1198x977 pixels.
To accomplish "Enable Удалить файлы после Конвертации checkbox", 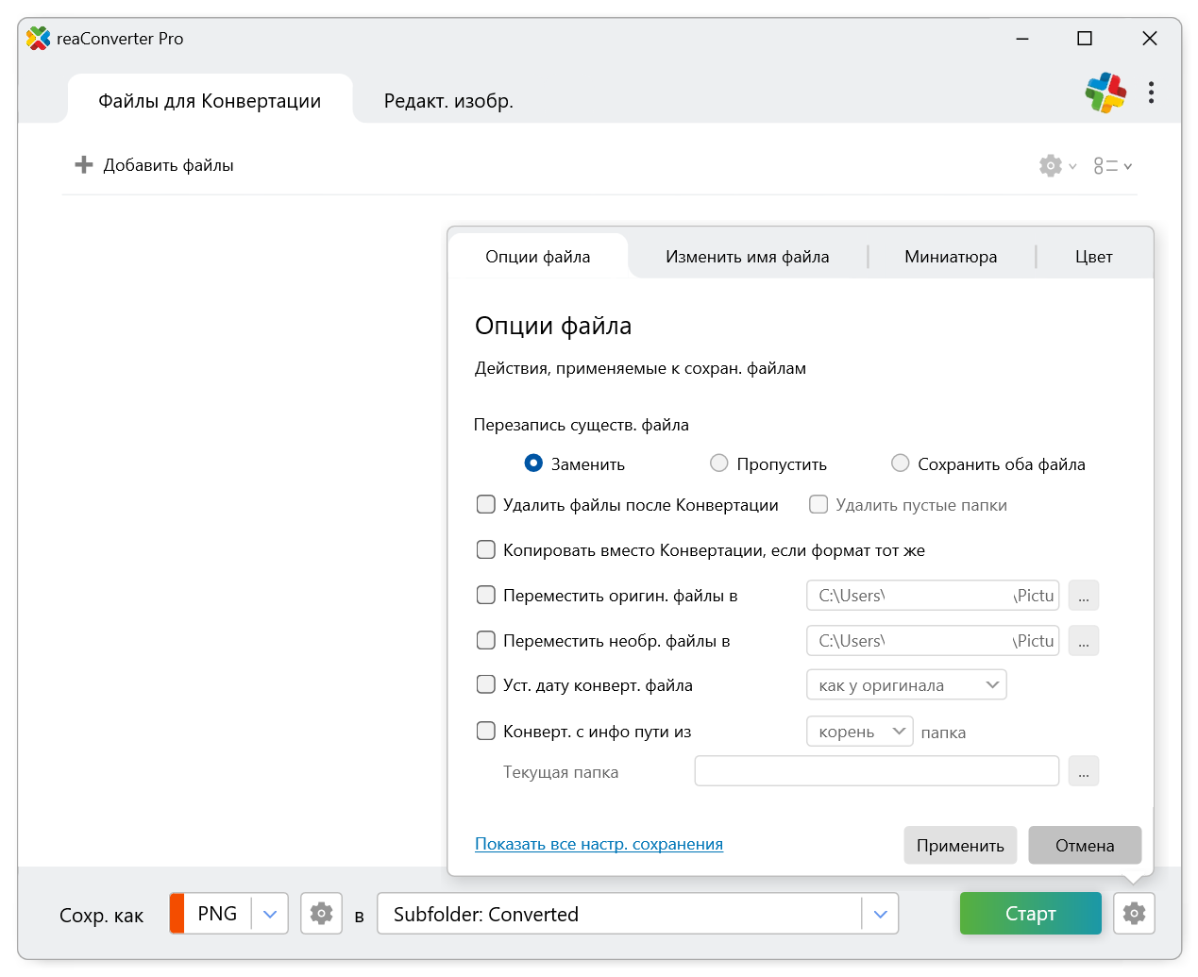I will (486, 505).
